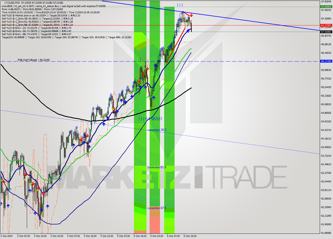Select the 'correction 87.5' label
333x239 pixels.
tap(157, 208)
